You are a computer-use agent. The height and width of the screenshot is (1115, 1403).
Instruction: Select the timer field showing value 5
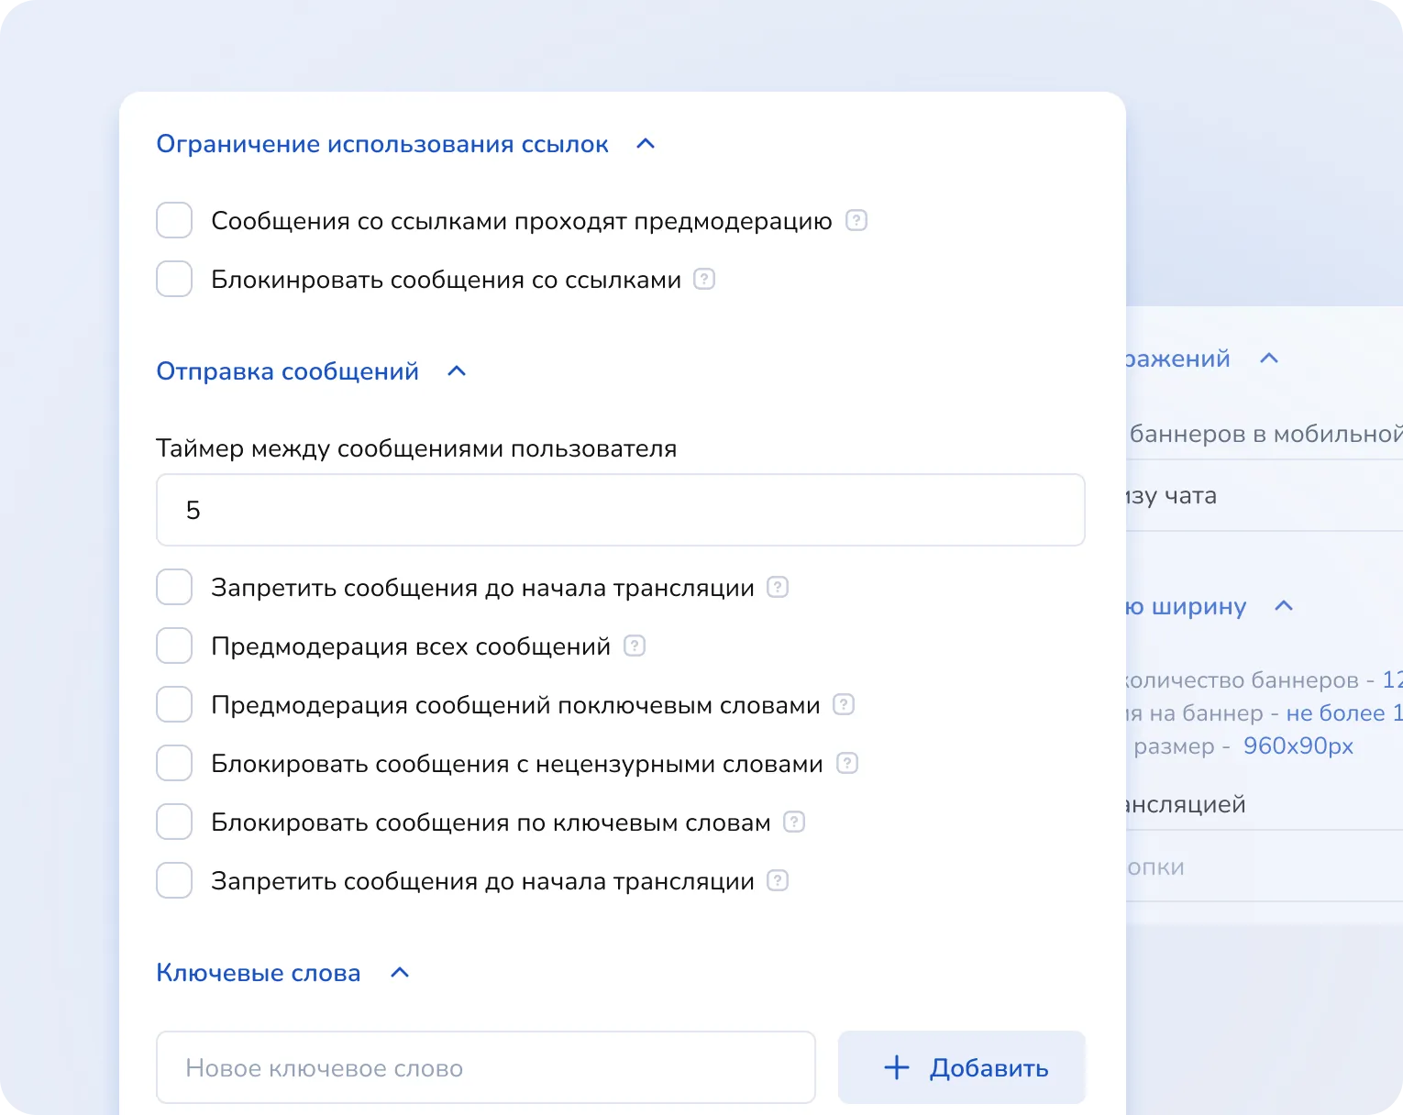pyautogui.click(x=620, y=510)
